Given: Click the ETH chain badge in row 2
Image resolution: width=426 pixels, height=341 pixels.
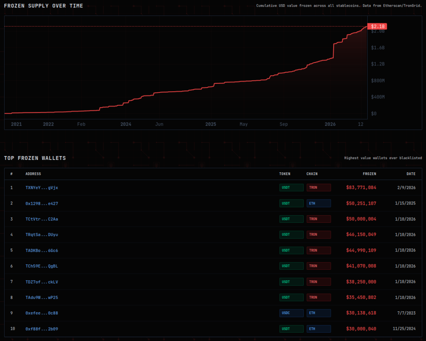Looking at the screenshot, I should click(x=319, y=203).
